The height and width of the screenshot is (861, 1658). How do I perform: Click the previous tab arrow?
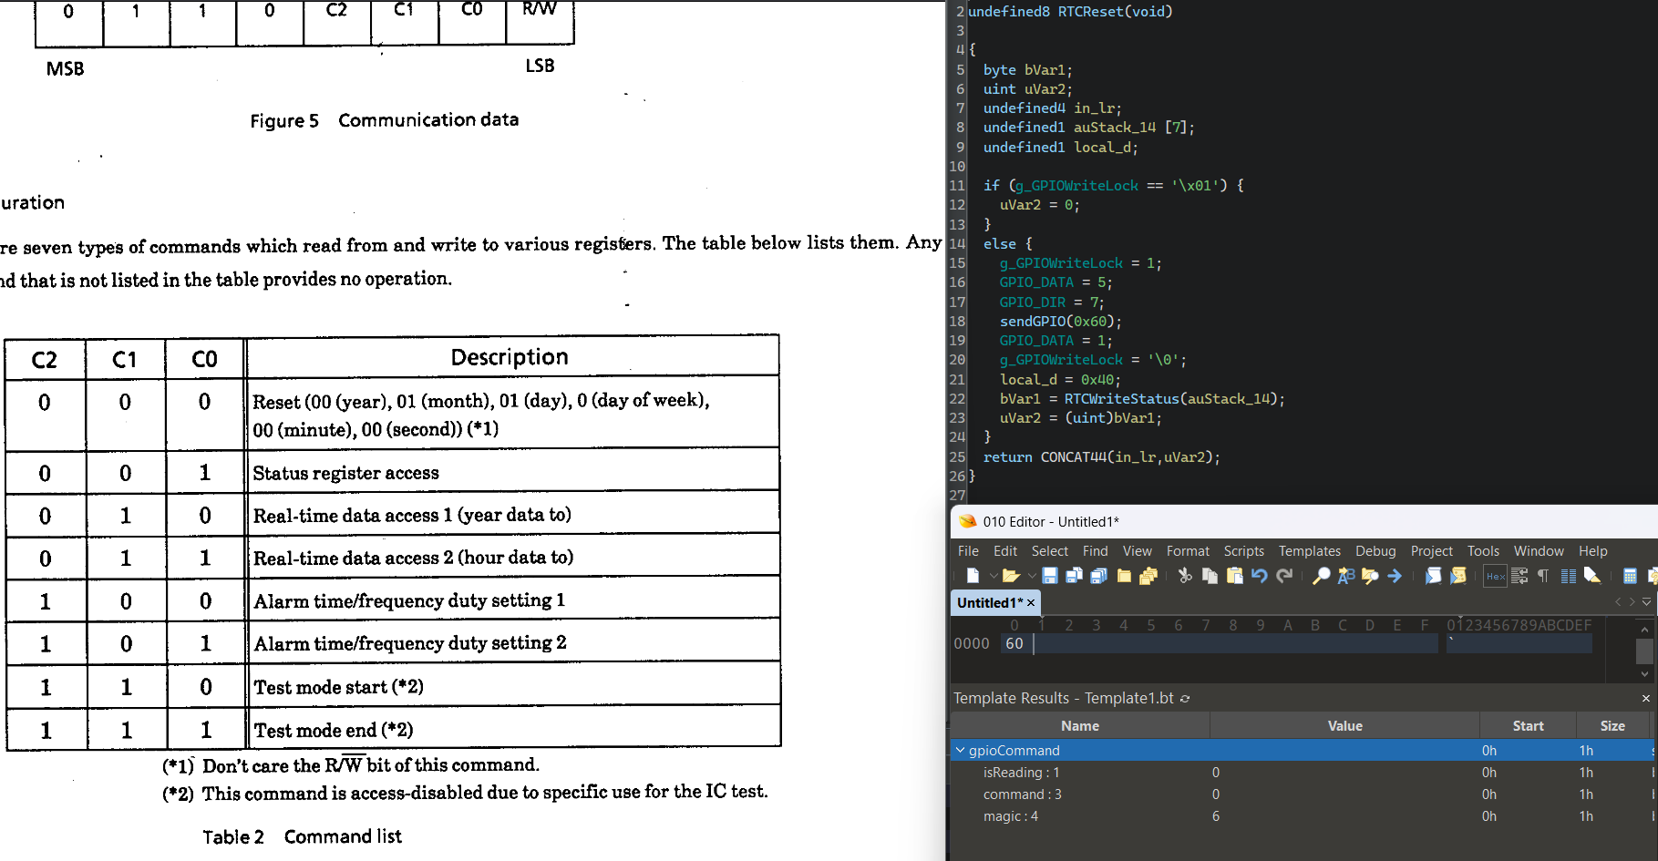pos(1618,602)
